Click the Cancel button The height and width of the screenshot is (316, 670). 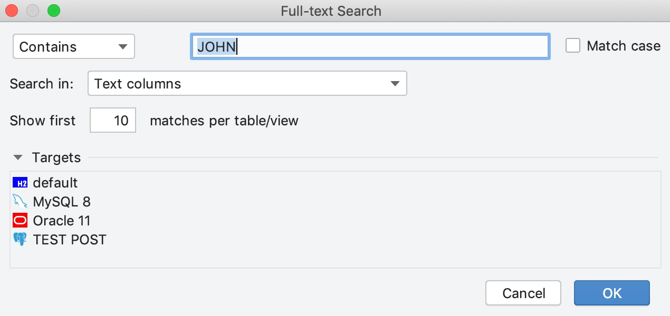pyautogui.click(x=524, y=293)
